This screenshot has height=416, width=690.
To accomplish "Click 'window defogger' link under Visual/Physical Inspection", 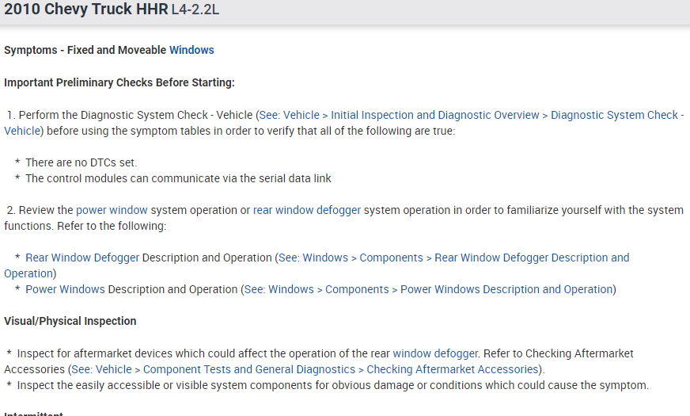I will click(435, 353).
